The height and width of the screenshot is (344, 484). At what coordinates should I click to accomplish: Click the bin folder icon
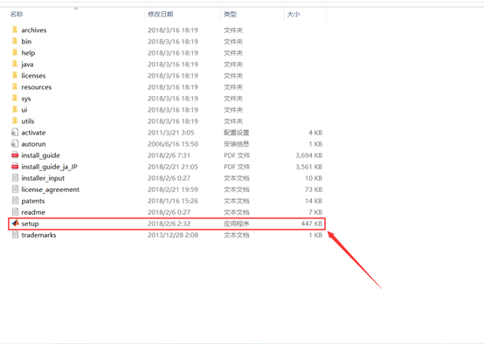coord(15,41)
